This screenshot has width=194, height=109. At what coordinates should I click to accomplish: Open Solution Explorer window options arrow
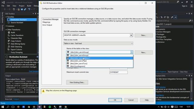point(187,14)
